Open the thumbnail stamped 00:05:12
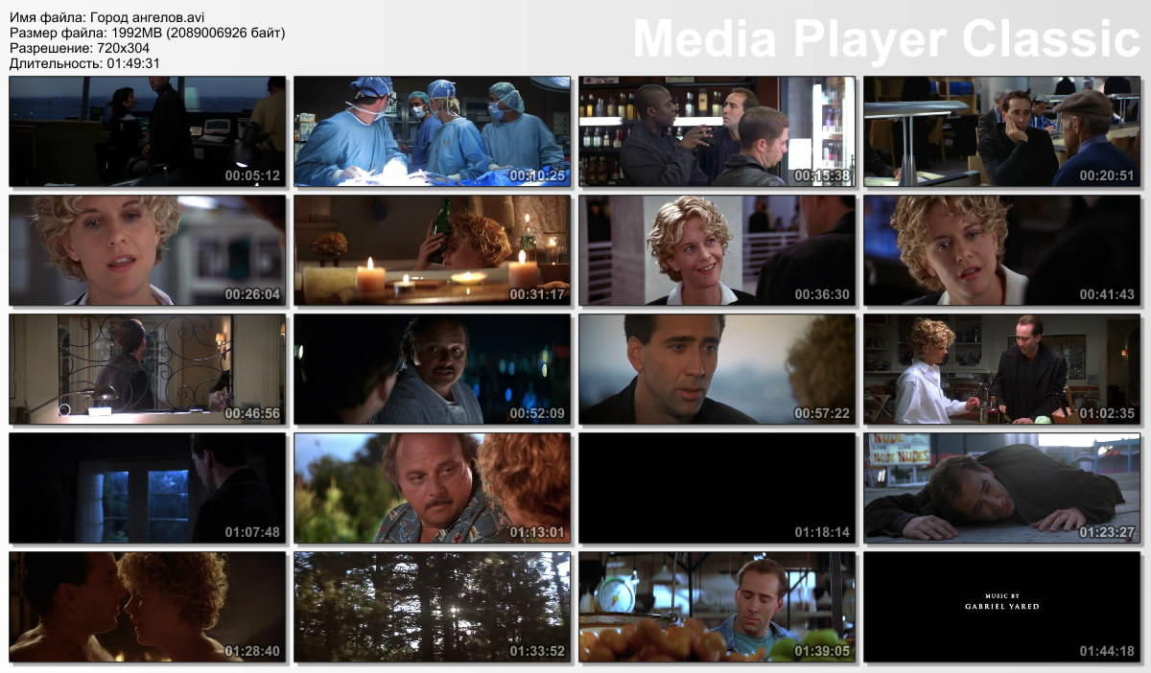Viewport: 1151px width, 673px height. coord(148,131)
